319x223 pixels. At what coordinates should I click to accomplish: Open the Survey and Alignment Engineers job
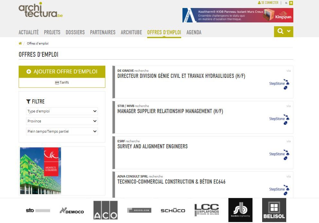pyautogui.click(x=153, y=146)
